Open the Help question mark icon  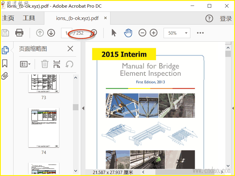(209, 18)
